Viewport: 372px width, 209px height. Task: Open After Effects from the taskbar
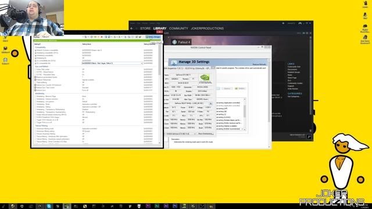coord(166,206)
